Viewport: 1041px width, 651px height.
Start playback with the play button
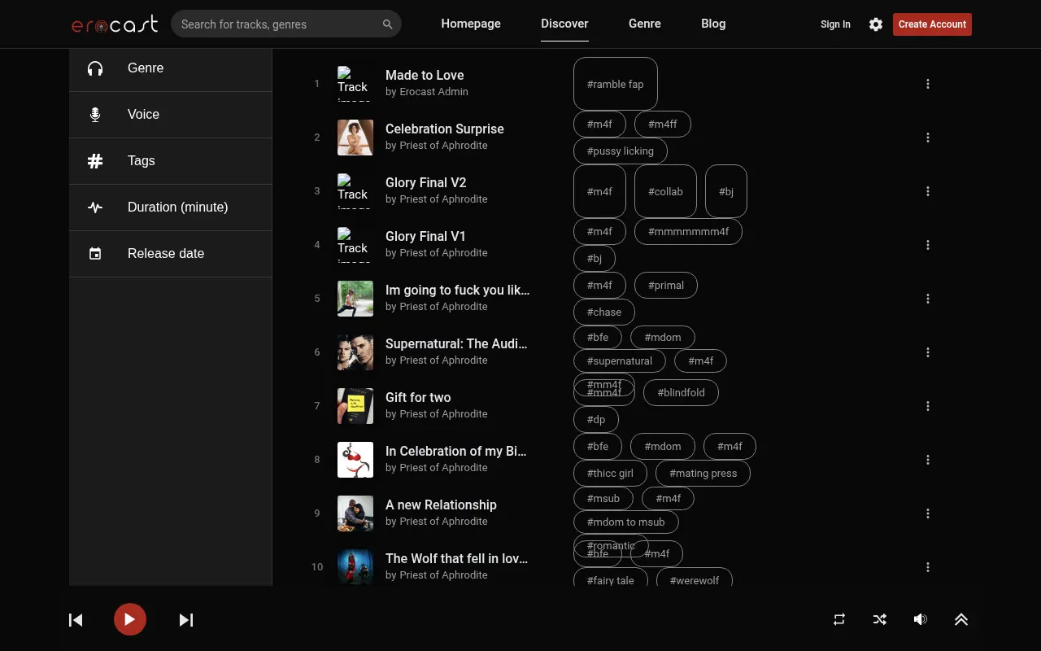[129, 619]
